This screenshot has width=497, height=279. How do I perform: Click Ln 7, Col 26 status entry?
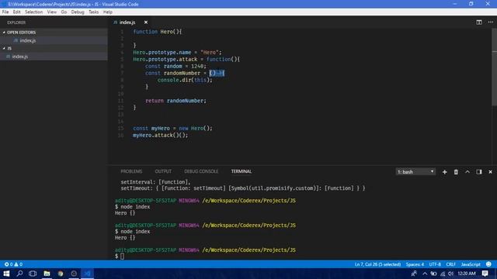pos(377,264)
